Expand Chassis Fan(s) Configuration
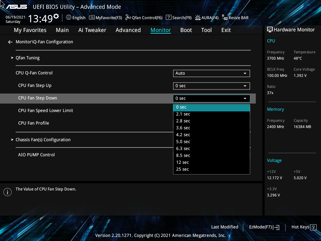The height and width of the screenshot is (241, 321). pyautogui.click(x=43, y=140)
